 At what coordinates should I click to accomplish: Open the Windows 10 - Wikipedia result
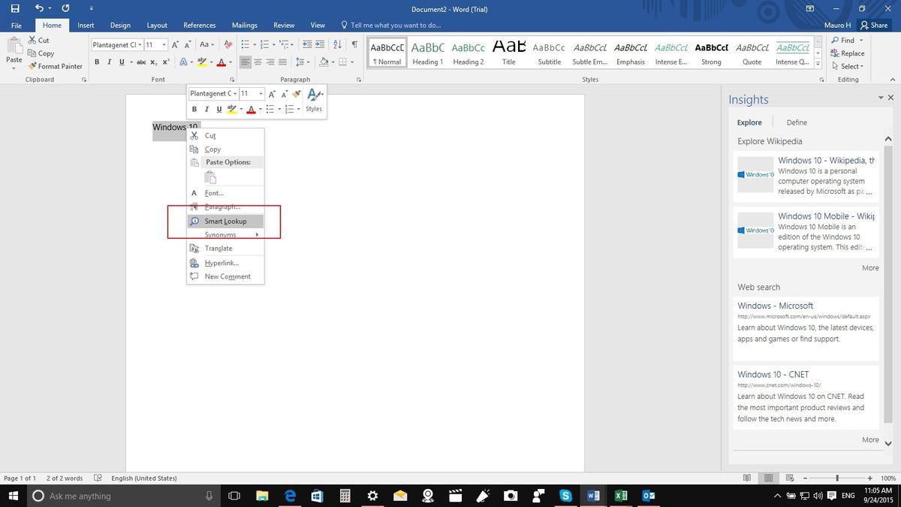824,160
